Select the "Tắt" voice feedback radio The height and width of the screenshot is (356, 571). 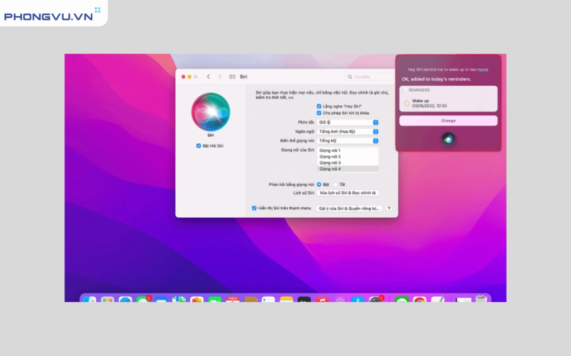(x=335, y=184)
